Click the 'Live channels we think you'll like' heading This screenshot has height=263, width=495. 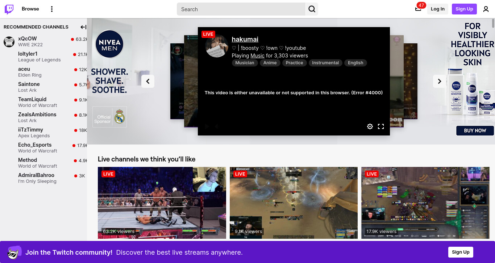(x=146, y=159)
